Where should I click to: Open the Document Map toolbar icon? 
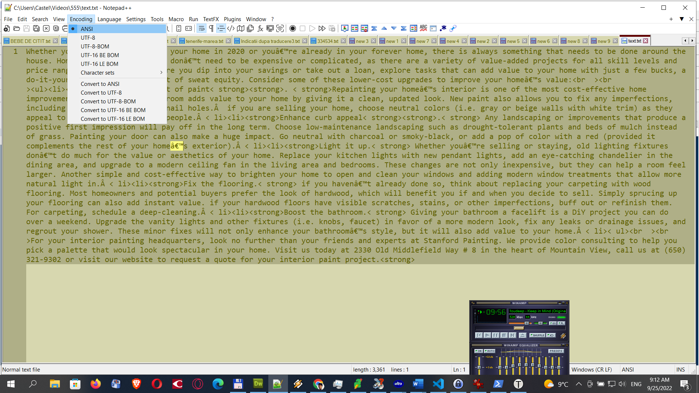[x=241, y=28]
